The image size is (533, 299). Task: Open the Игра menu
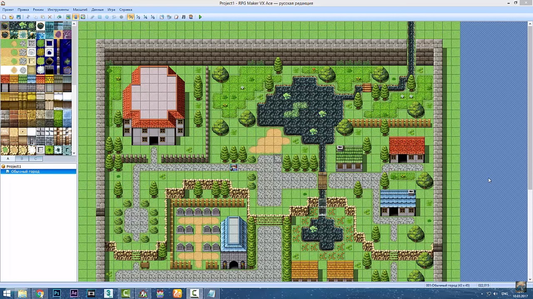pos(111,10)
